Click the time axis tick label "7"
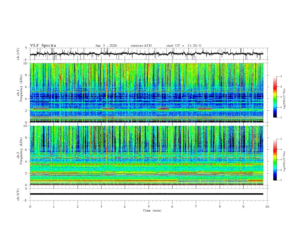301x232 pixels. coord(196,207)
